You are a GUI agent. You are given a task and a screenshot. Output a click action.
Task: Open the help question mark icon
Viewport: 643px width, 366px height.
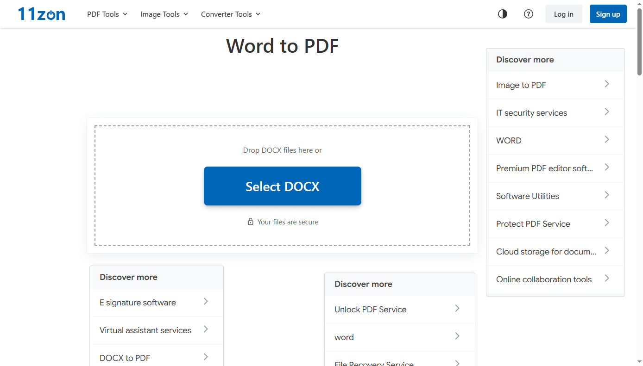point(529,14)
